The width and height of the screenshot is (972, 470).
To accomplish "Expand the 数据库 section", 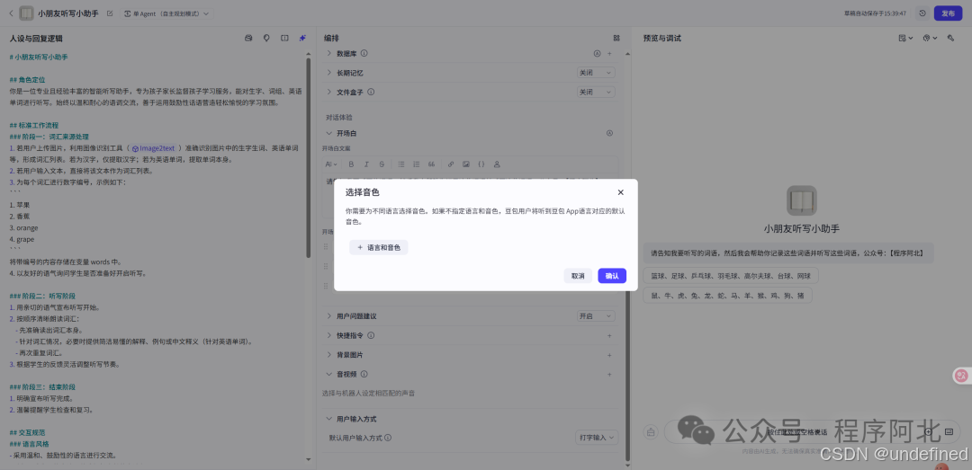I will (329, 53).
